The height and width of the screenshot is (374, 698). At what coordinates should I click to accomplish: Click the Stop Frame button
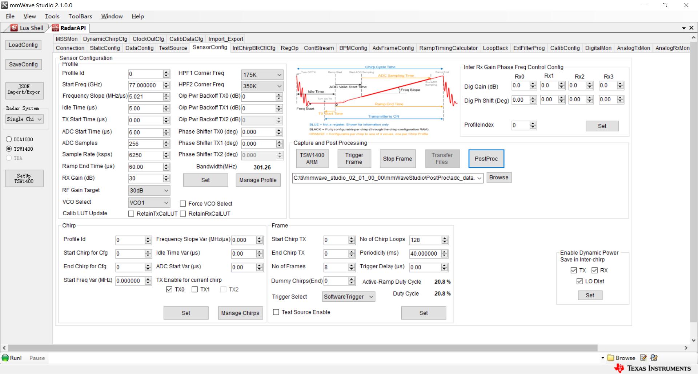coord(397,159)
